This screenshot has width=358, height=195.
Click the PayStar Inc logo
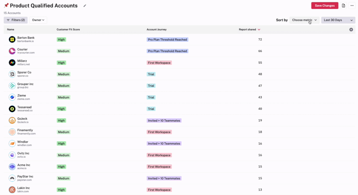tap(12, 178)
